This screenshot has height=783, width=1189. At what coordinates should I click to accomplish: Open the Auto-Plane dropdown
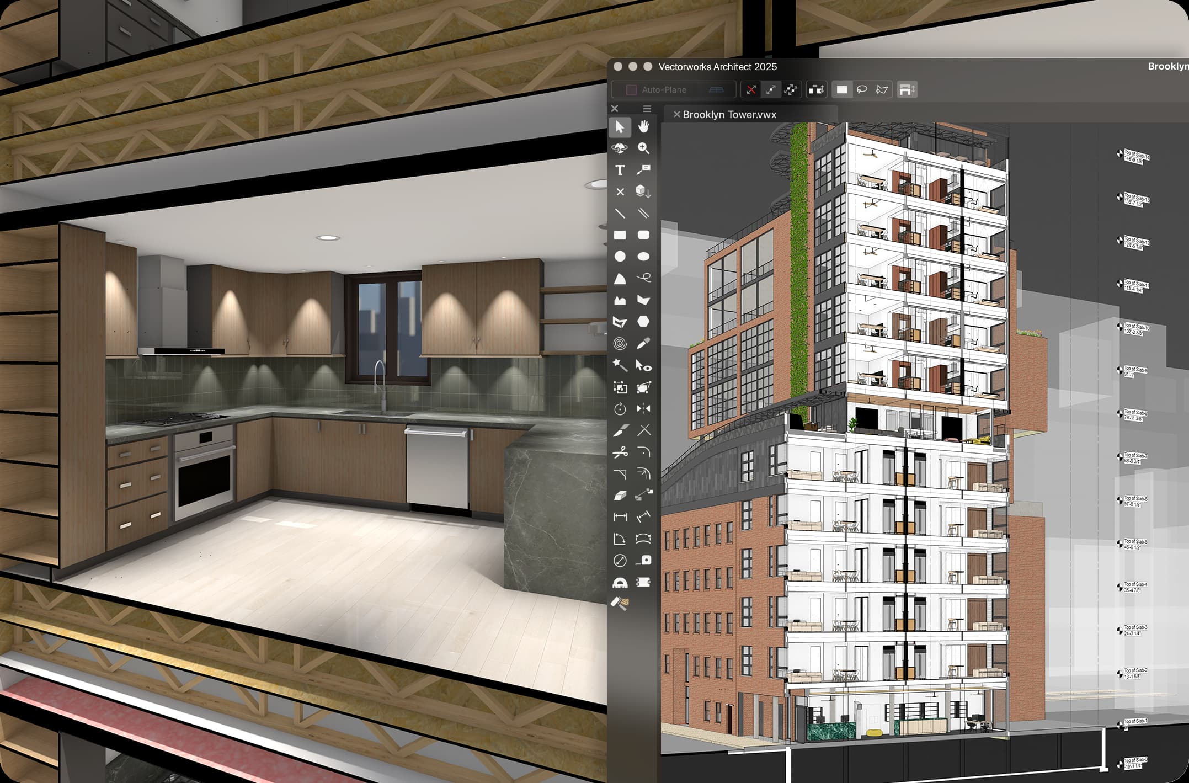[672, 89]
